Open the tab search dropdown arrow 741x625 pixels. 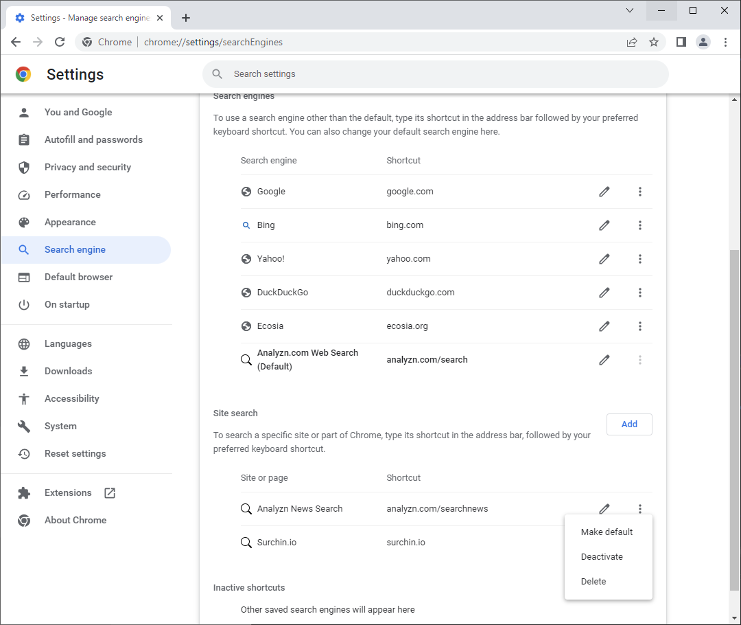(629, 10)
